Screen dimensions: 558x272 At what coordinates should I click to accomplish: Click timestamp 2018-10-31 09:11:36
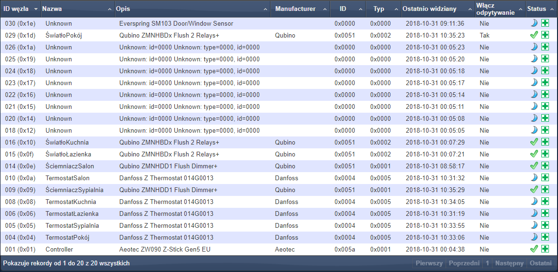(x=435, y=24)
